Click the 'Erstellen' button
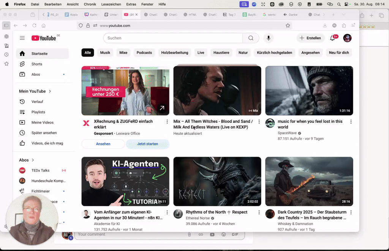This screenshot has width=389, height=251. (x=310, y=38)
